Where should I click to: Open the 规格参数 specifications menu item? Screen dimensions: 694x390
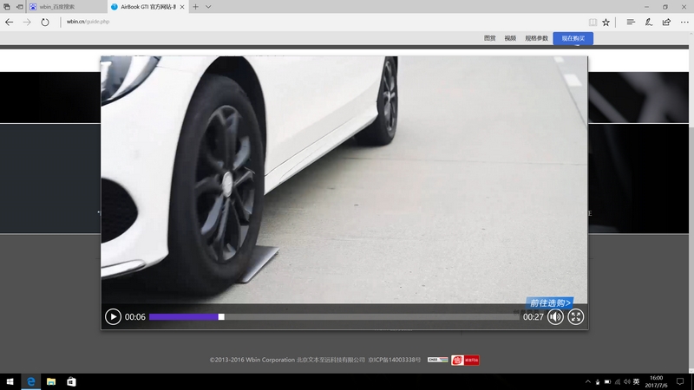pyautogui.click(x=537, y=38)
